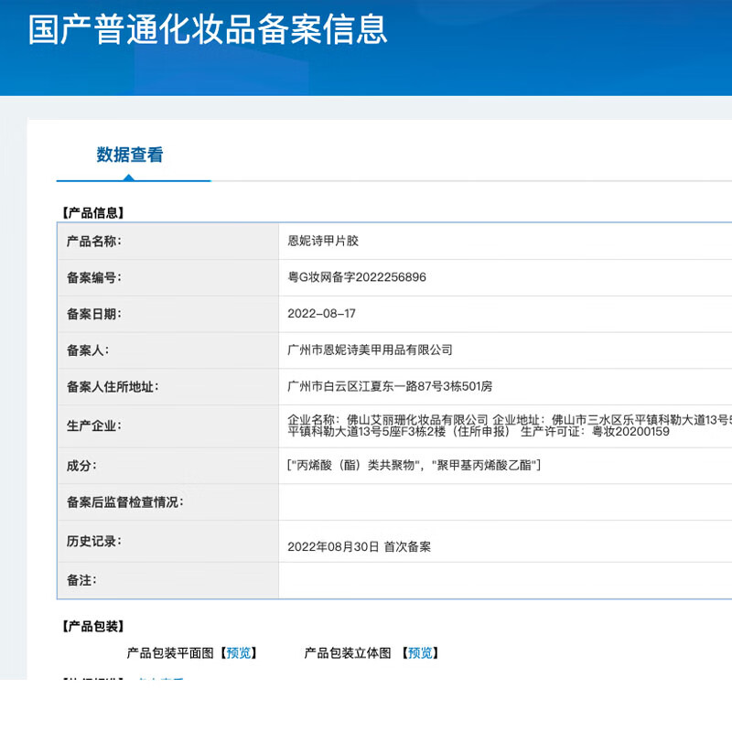Click the registrant address in 白云区
This screenshot has width=732, height=732.
tap(390, 386)
